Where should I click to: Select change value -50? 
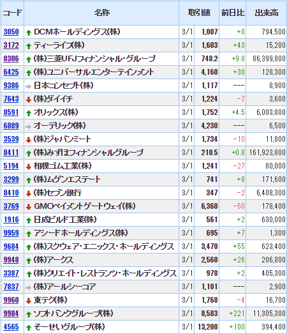pos(239,206)
